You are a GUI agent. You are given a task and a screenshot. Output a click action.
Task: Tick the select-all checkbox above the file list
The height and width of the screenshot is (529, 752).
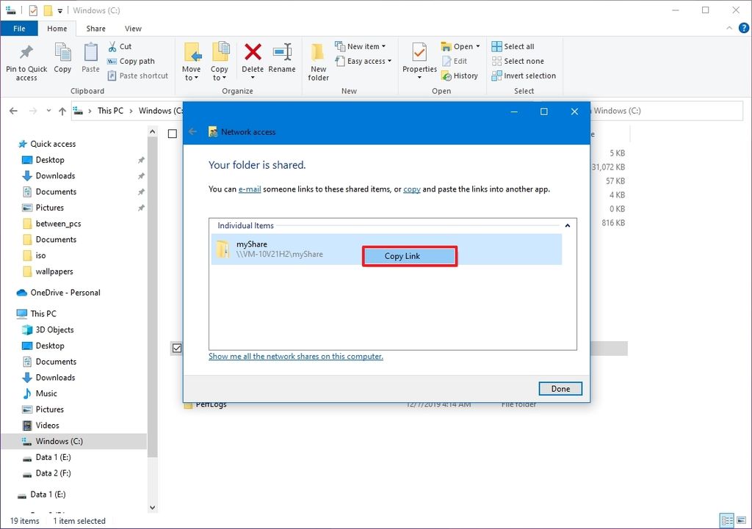tap(173, 134)
